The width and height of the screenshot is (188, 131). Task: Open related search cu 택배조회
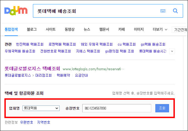(x=127, y=44)
